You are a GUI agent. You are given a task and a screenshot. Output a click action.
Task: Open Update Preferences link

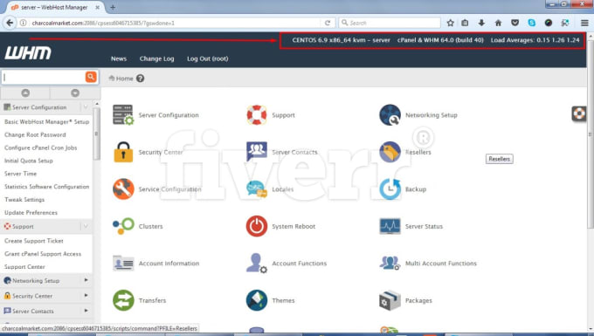tap(31, 212)
